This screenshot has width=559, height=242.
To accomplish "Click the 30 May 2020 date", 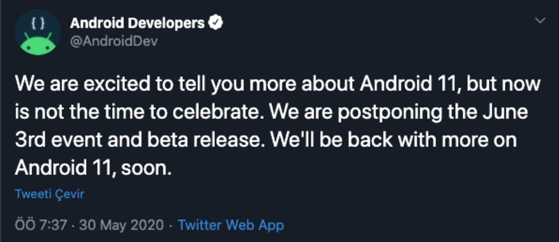I will [x=122, y=226].
